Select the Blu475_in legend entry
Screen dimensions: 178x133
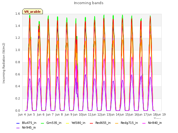click(26, 123)
